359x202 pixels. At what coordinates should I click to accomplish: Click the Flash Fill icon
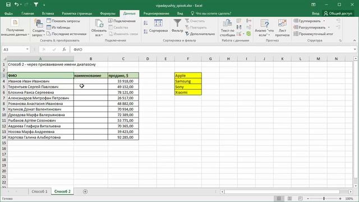[x=239, y=21]
